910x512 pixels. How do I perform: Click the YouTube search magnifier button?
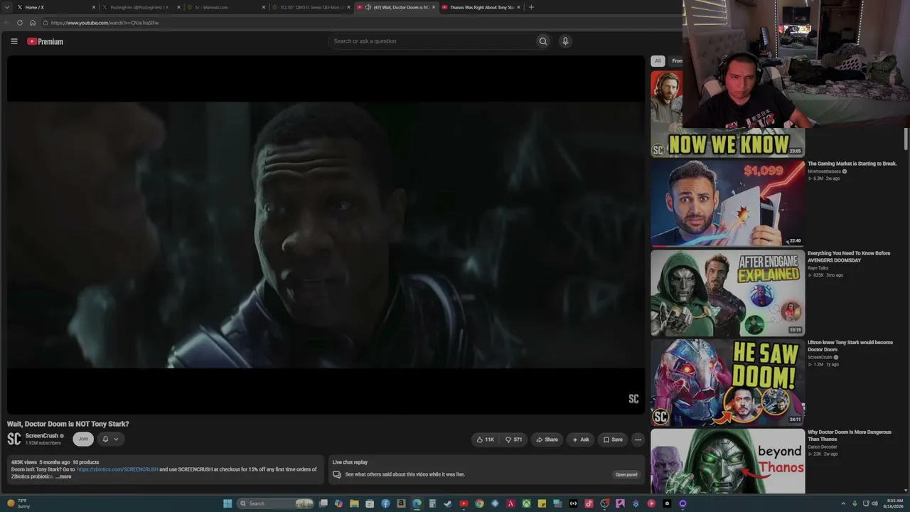coord(543,41)
